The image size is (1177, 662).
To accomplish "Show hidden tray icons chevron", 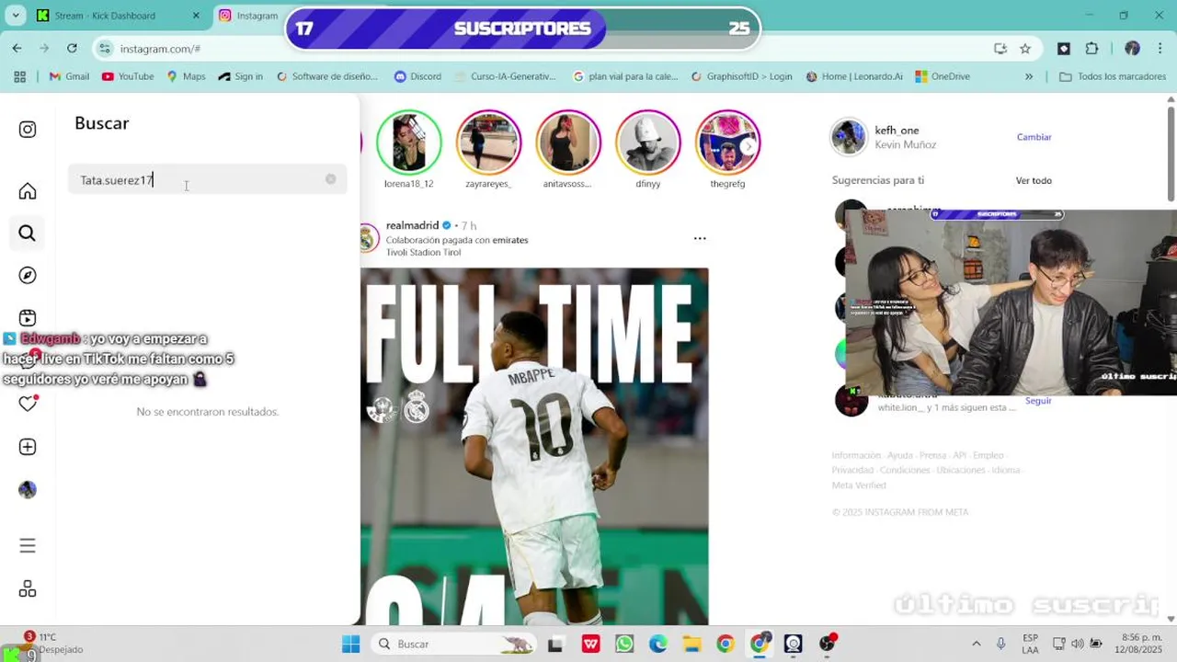I will [976, 644].
